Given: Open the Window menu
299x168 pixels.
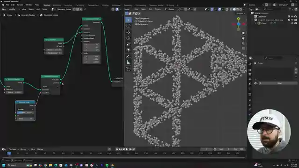Looking at the screenshot, I should coord(29,5).
